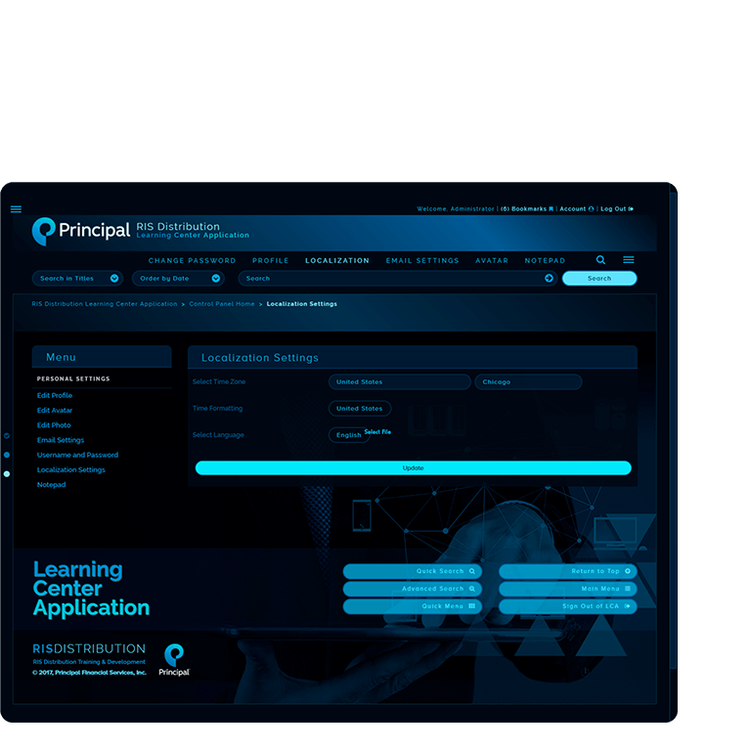Click the middle blue dot on the left edge

coord(7,455)
